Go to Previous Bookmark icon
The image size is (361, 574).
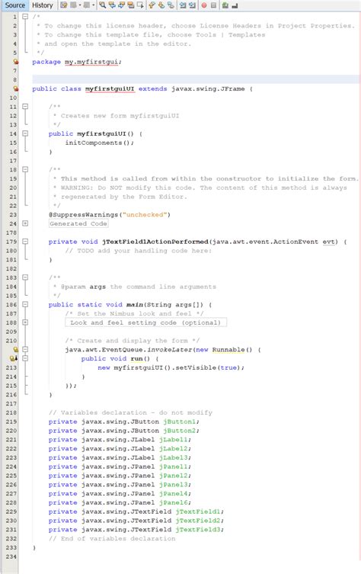[x=152, y=5]
